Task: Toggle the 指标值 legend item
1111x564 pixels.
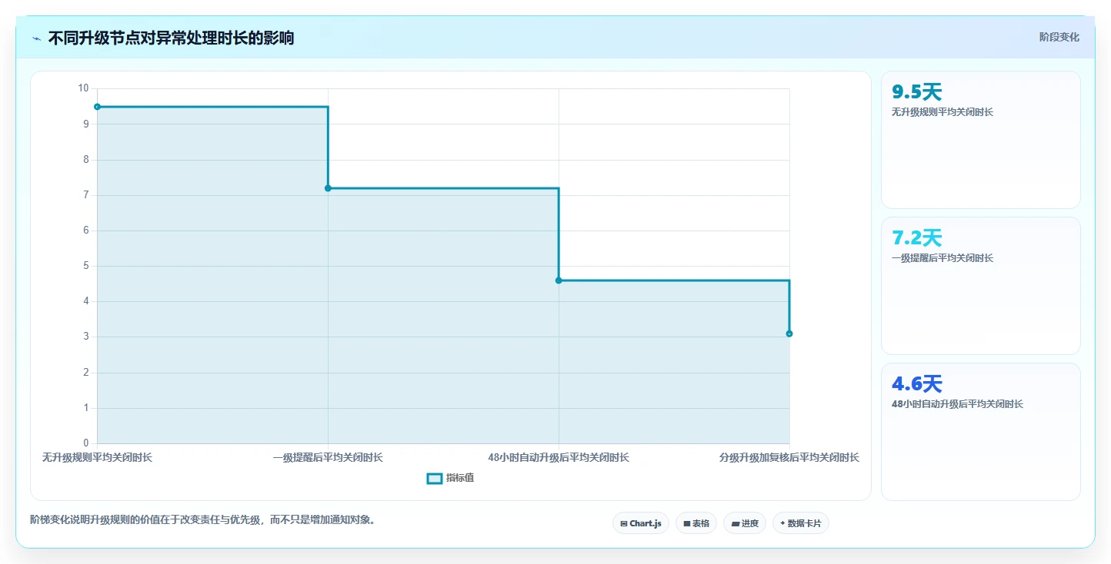Action: [x=451, y=478]
